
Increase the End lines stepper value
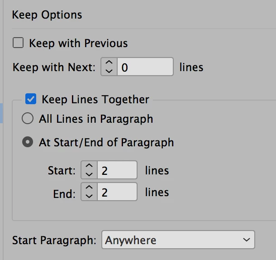coord(89,188)
